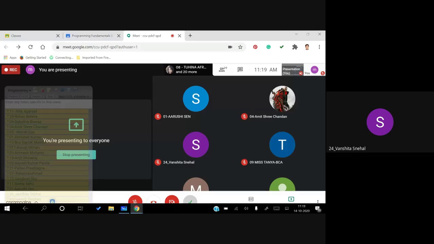The image size is (434, 244).
Task: Open the present-now screen share icon
Action: [x=291, y=199]
